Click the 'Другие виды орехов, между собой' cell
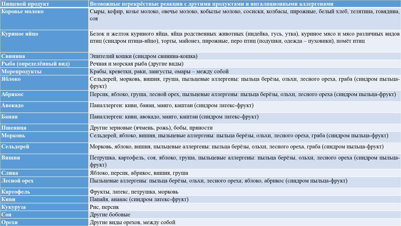The width and height of the screenshot is (401, 226). click(x=245, y=222)
